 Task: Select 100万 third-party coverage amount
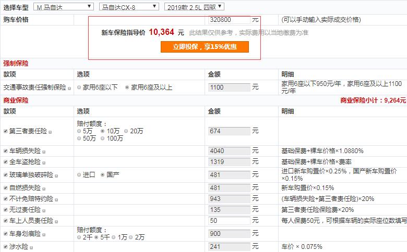pos(102,138)
